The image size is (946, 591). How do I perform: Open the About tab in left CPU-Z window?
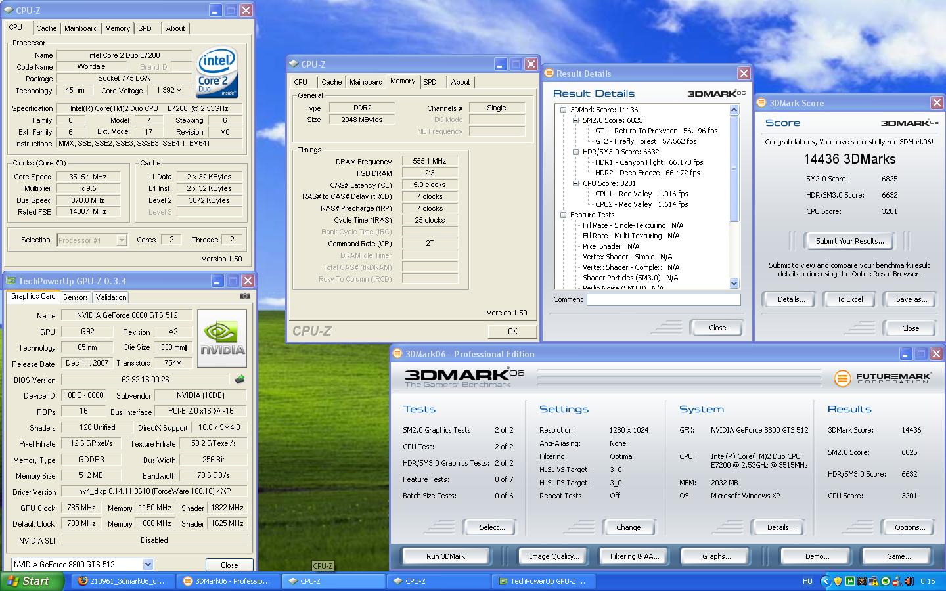point(175,28)
